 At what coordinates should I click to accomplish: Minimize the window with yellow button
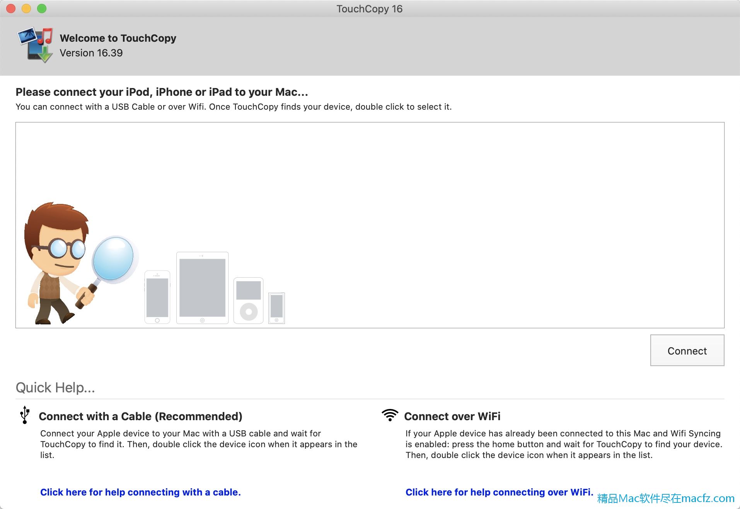pos(26,8)
